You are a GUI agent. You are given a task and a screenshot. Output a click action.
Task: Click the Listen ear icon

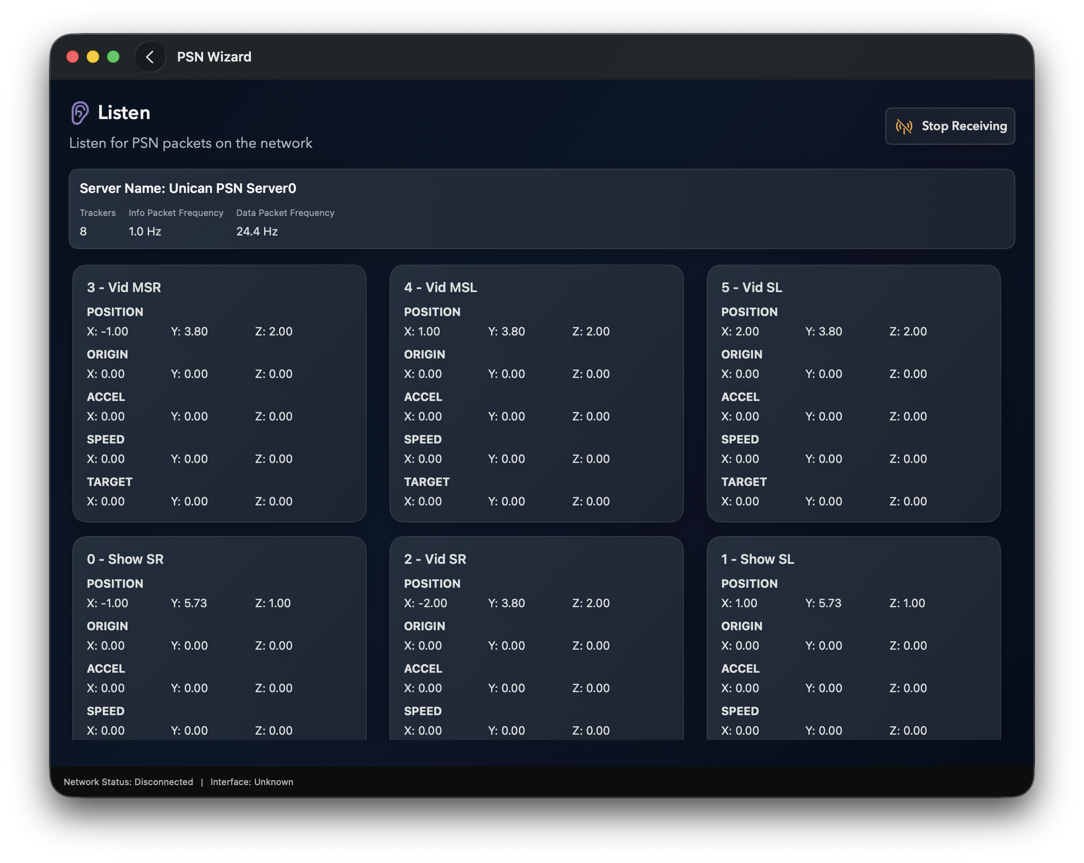coord(80,113)
